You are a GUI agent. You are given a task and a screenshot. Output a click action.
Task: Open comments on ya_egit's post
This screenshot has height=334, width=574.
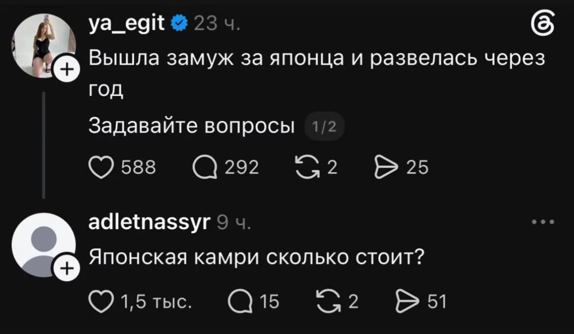(x=204, y=168)
